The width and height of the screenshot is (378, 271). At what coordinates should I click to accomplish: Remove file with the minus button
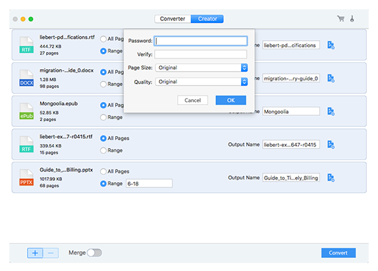coord(51,253)
